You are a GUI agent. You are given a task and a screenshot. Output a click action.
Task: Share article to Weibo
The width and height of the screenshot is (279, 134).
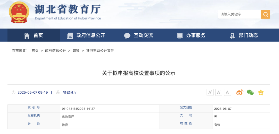click(x=240, y=92)
